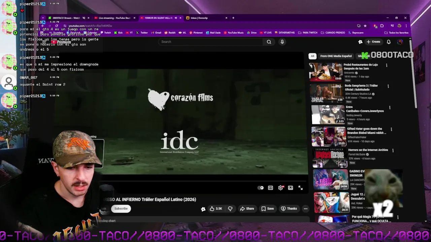Open Probé Restaurantes de Lujo thumbnail

click(326, 72)
